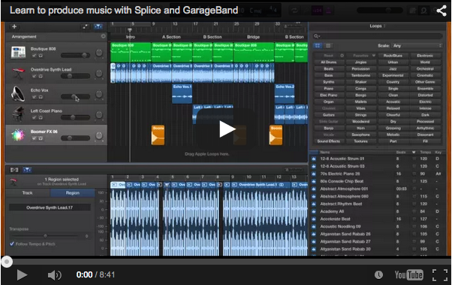Select the Boutique 808 drum machine icon

(x=18, y=53)
